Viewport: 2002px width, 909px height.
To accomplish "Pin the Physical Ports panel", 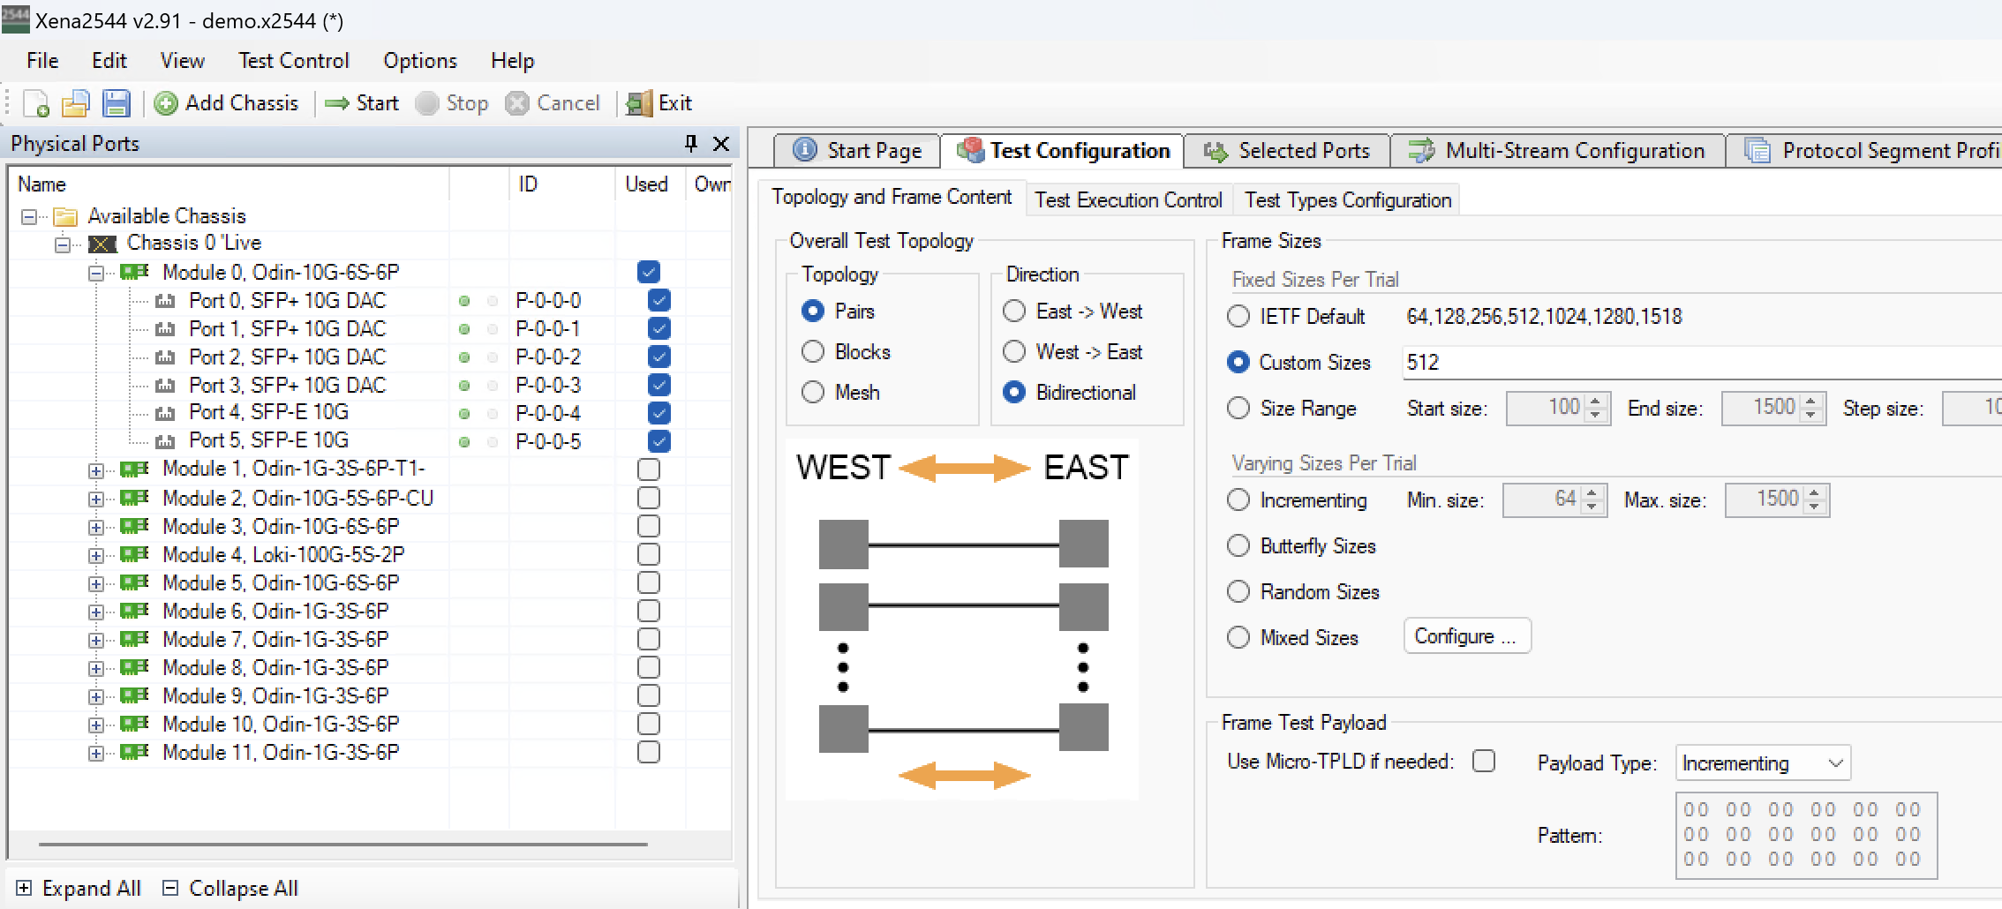I will [x=691, y=143].
